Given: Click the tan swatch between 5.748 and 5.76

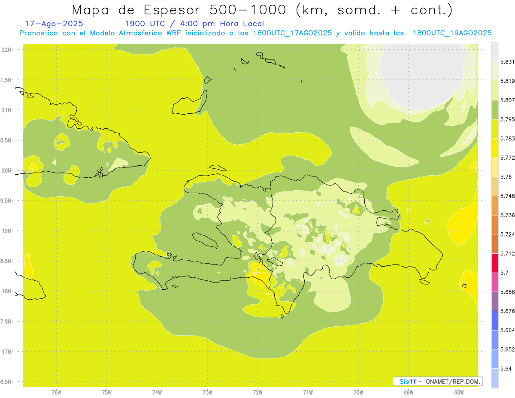Looking at the screenshot, I should coord(495,186).
